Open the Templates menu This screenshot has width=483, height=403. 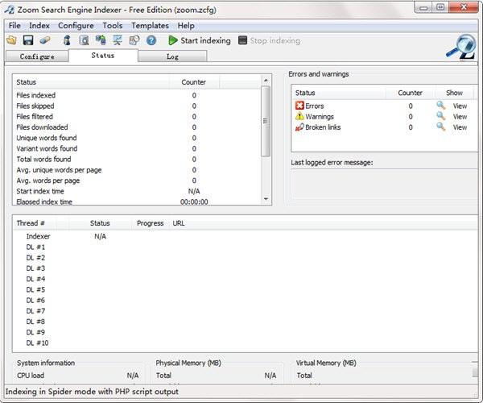pos(150,26)
